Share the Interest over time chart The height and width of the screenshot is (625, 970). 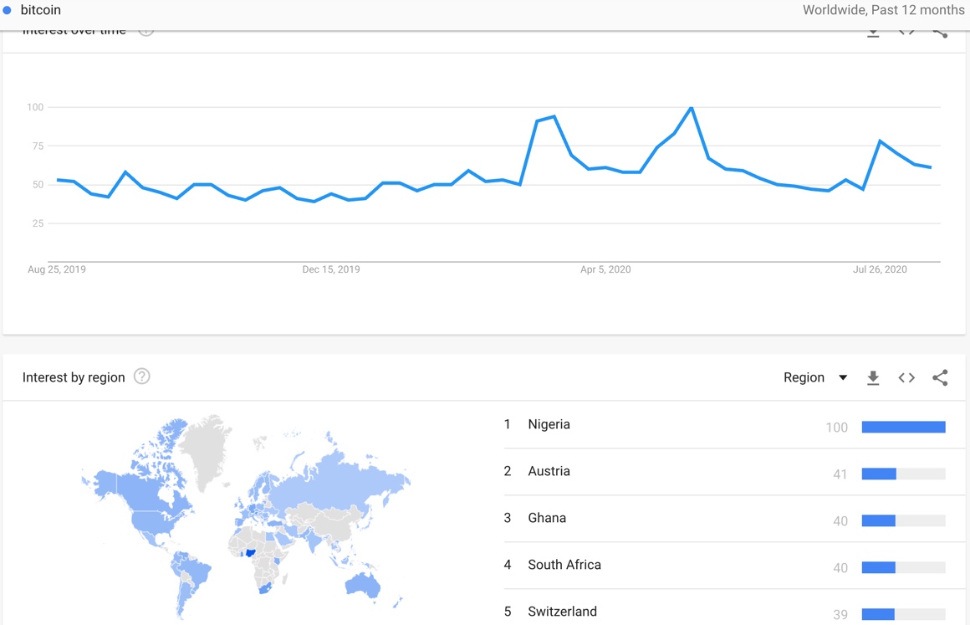point(940,33)
